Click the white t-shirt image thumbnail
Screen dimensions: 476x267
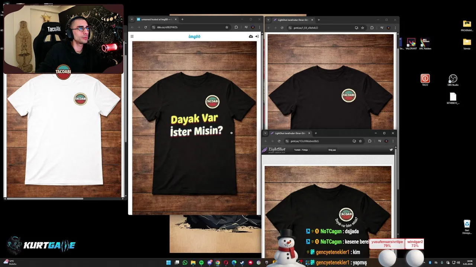[x=64, y=135]
